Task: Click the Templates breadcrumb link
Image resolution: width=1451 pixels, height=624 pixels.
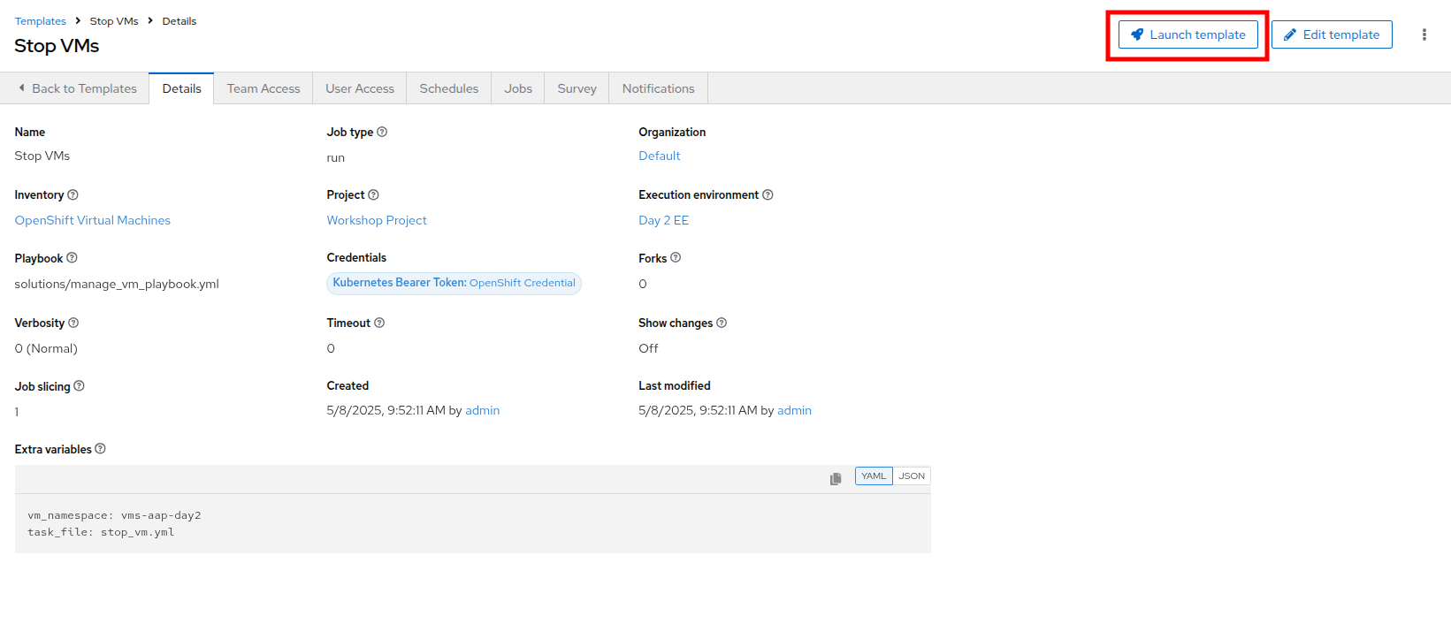Action: tap(41, 21)
